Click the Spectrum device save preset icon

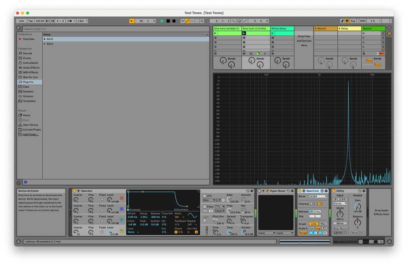point(326,191)
